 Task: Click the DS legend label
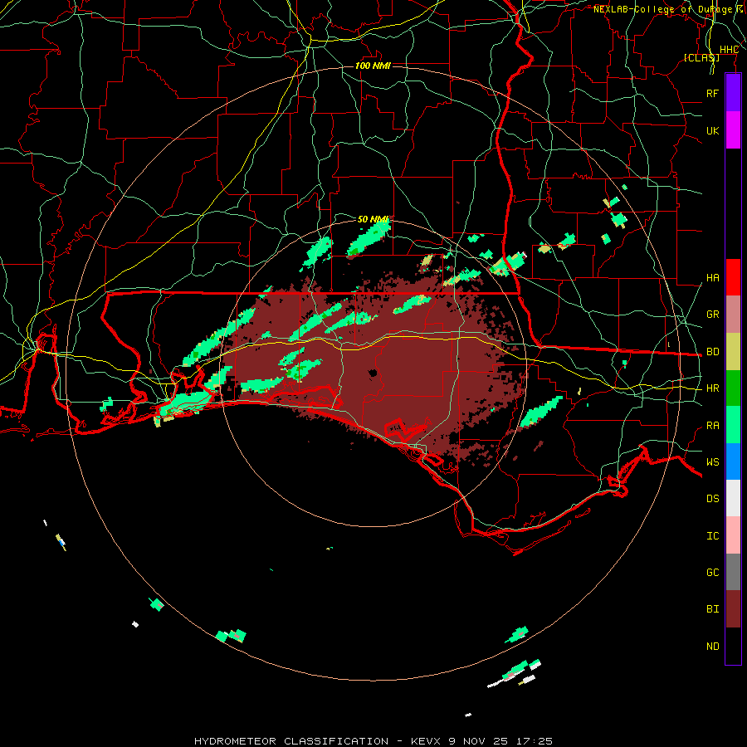tap(713, 499)
